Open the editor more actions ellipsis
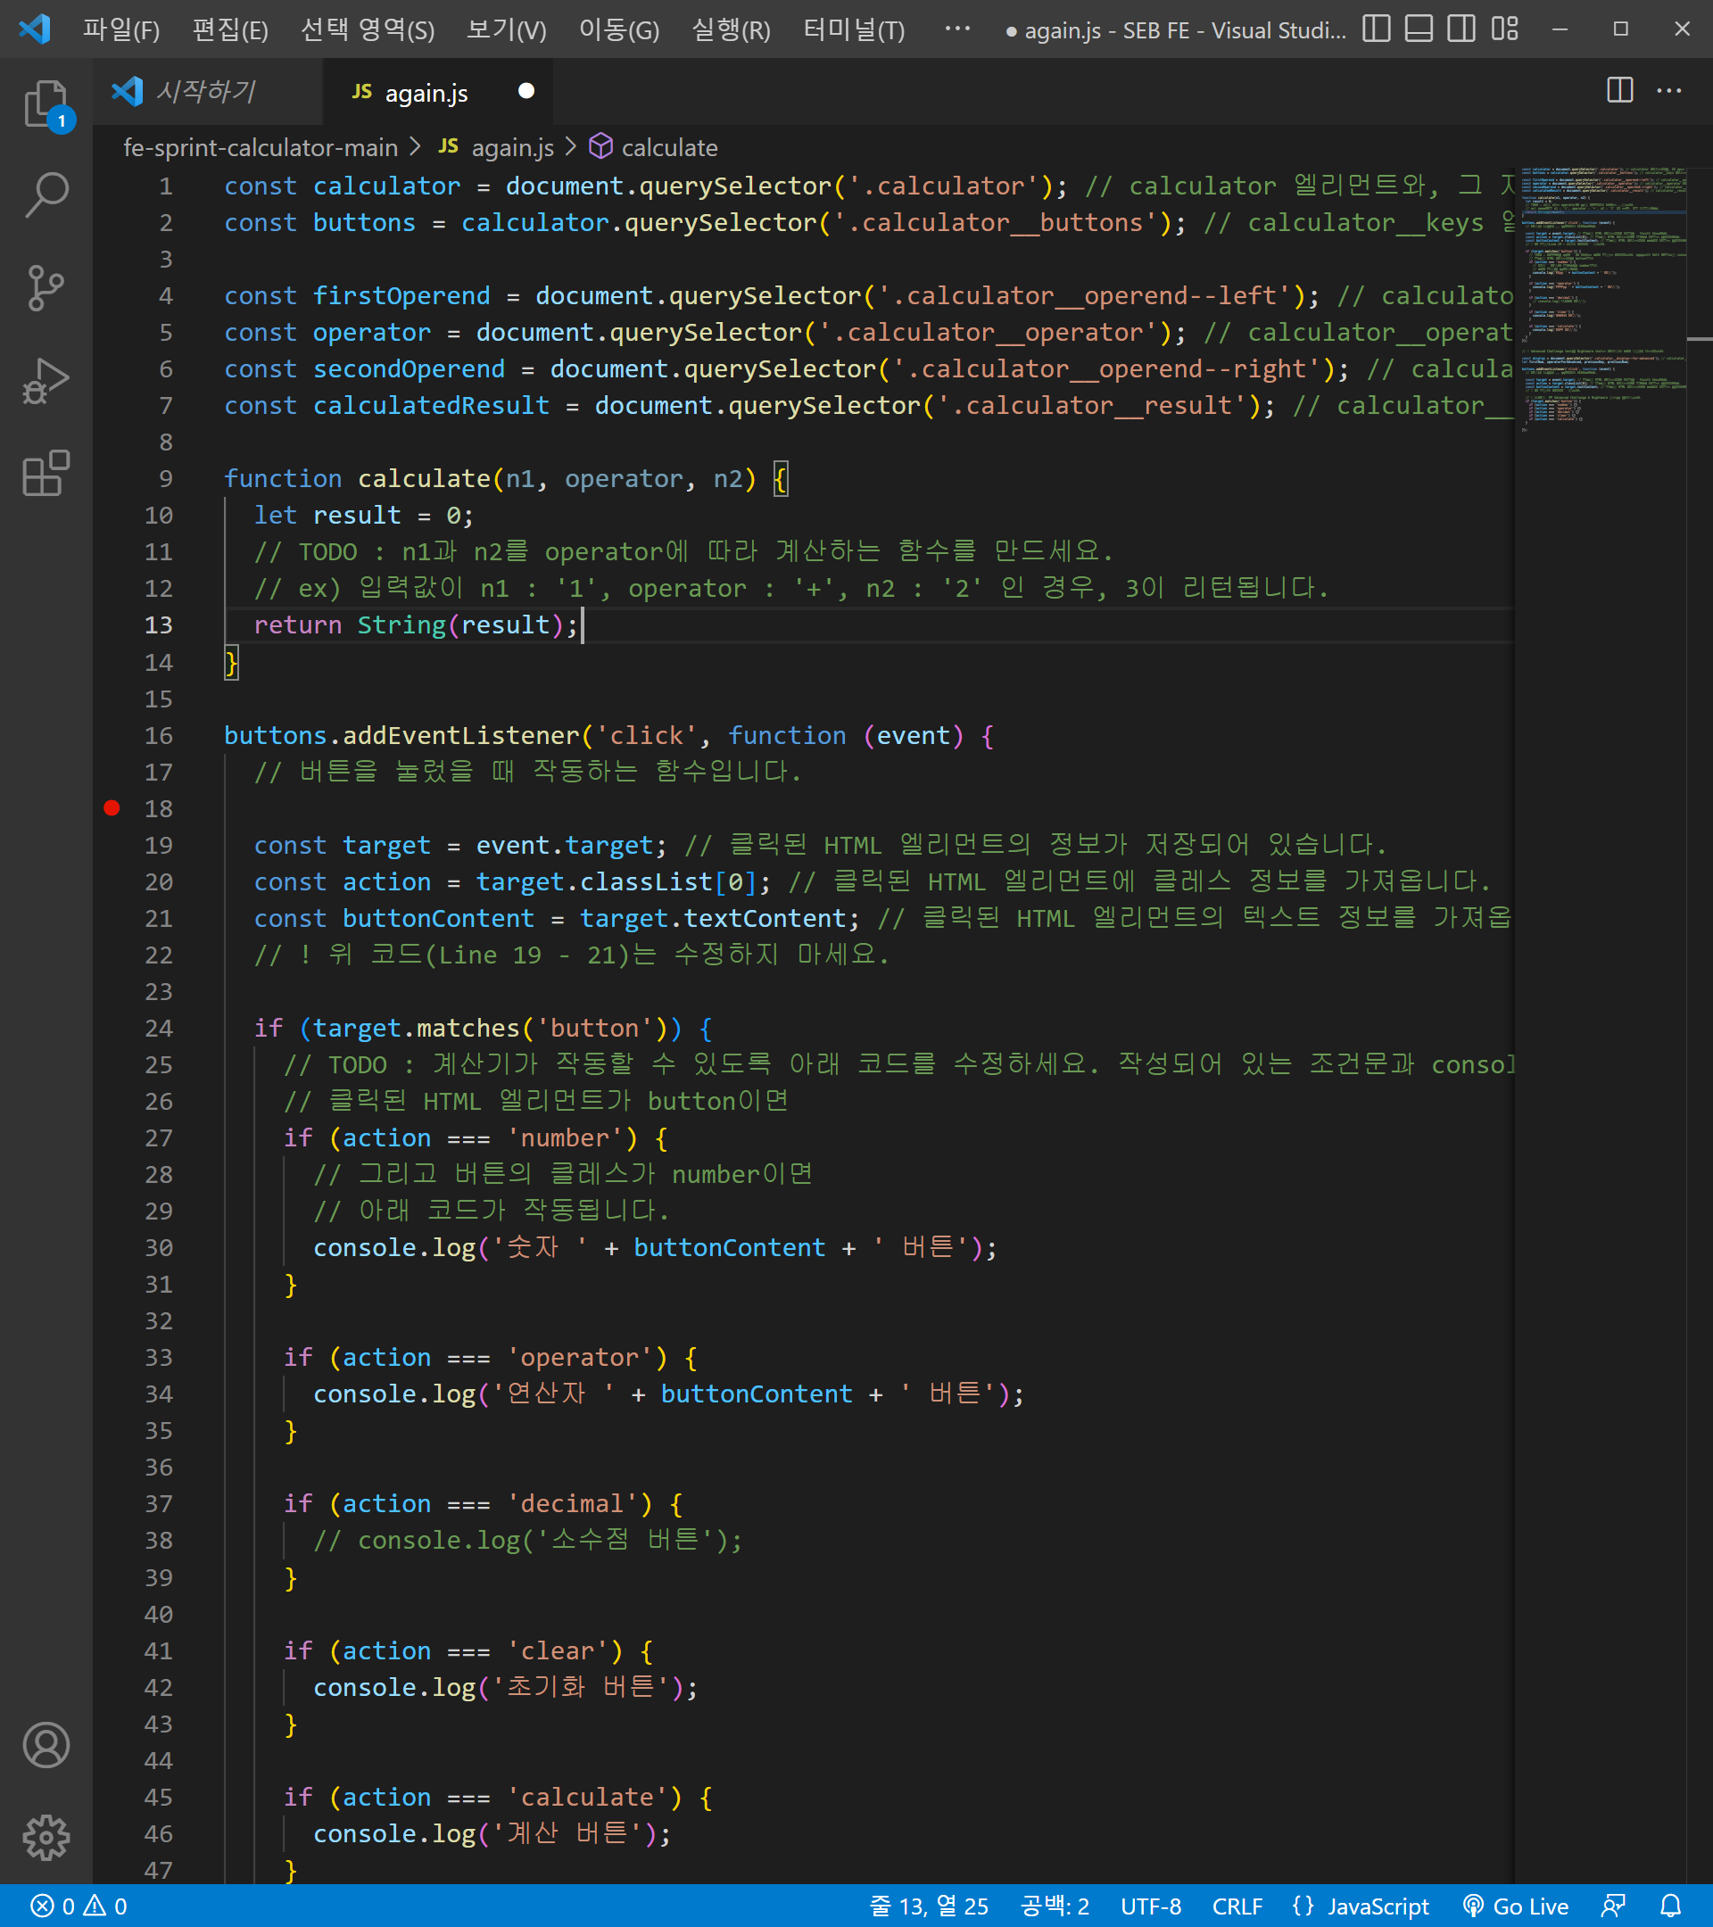 [1668, 90]
